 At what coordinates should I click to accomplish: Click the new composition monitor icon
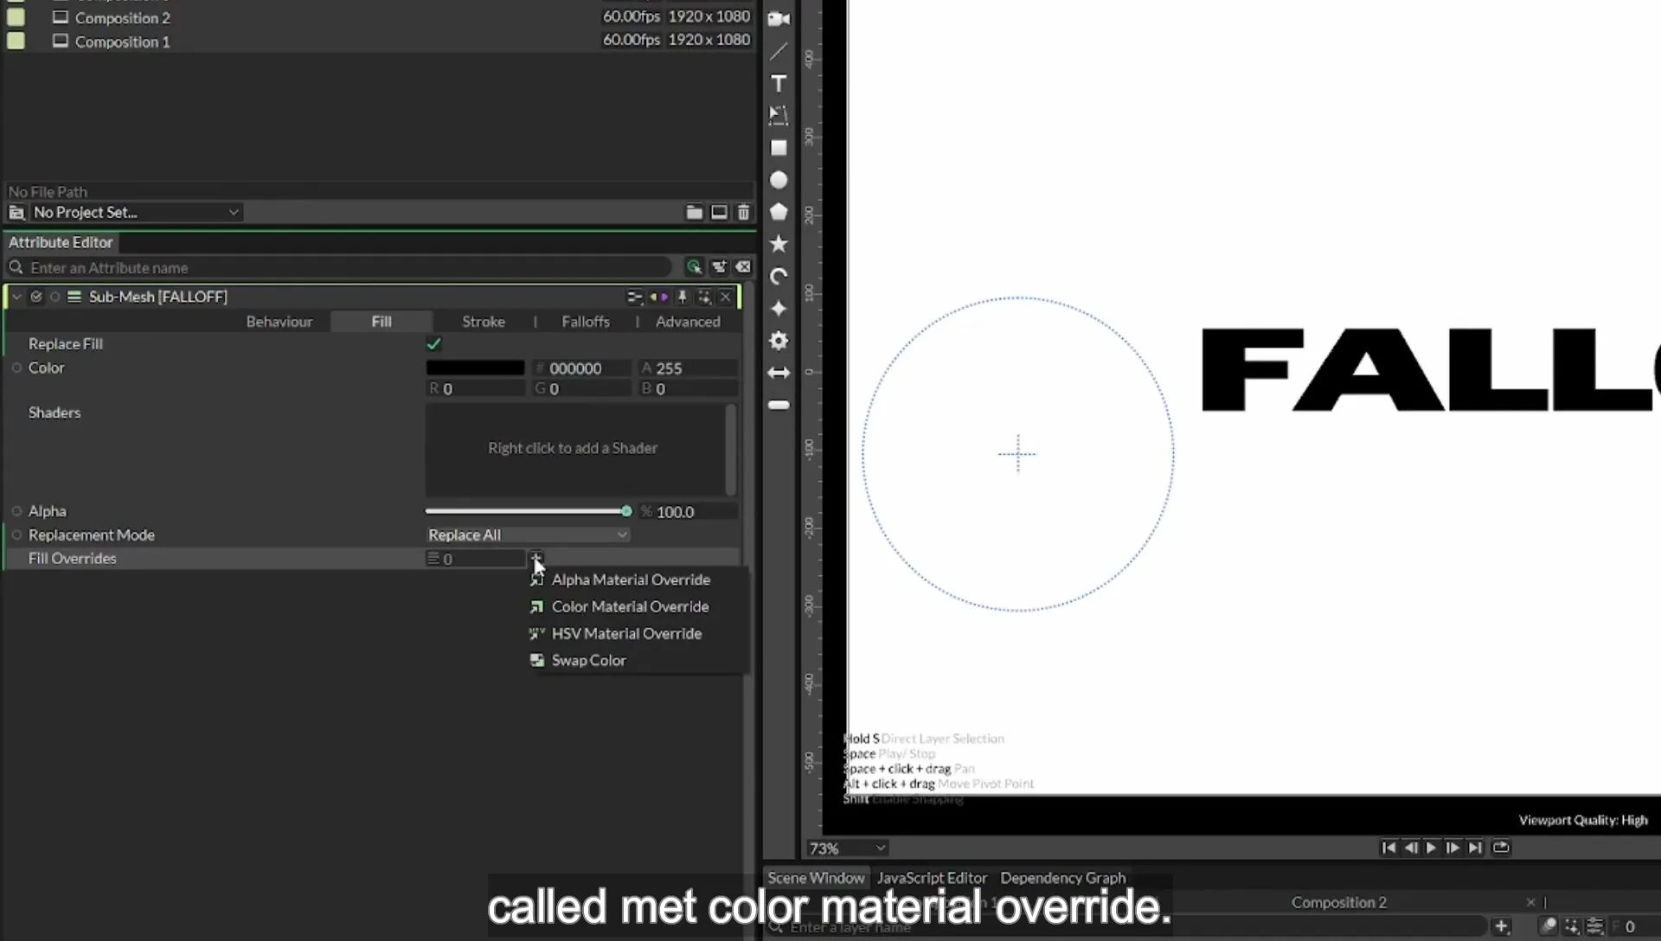719,212
